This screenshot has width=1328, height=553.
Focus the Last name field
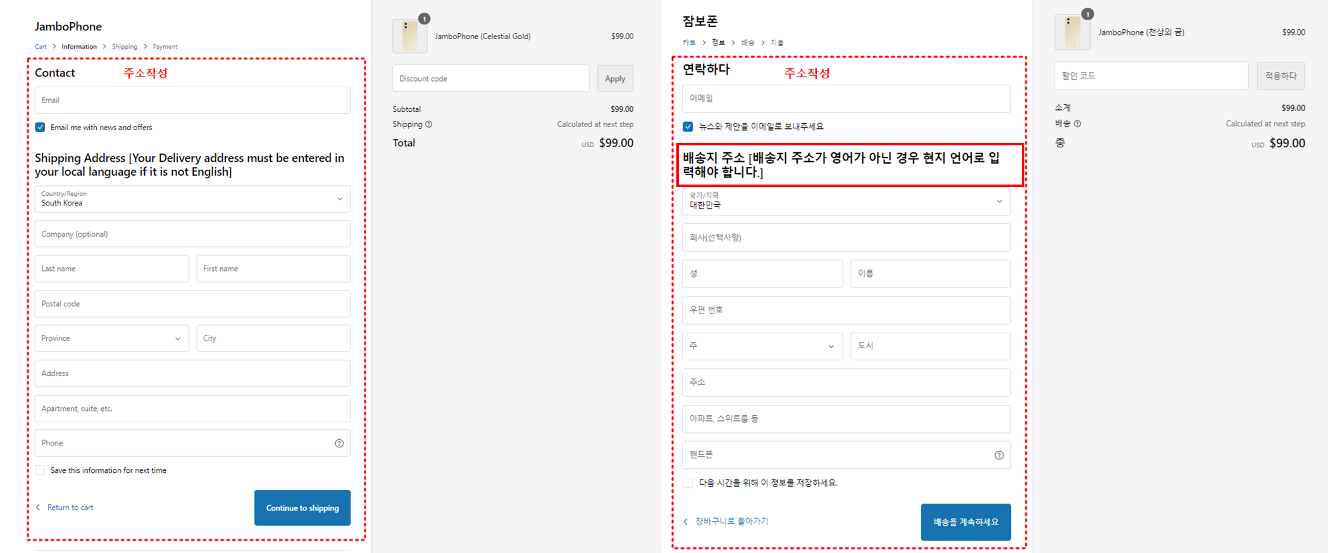112,269
